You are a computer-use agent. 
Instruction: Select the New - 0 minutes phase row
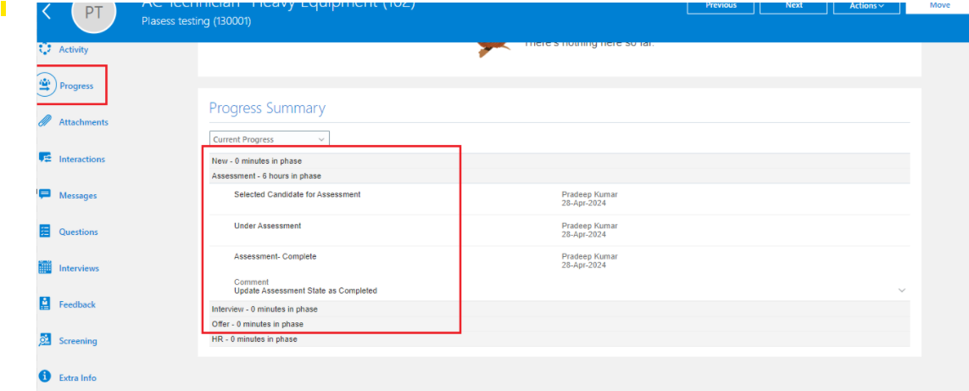(x=560, y=161)
